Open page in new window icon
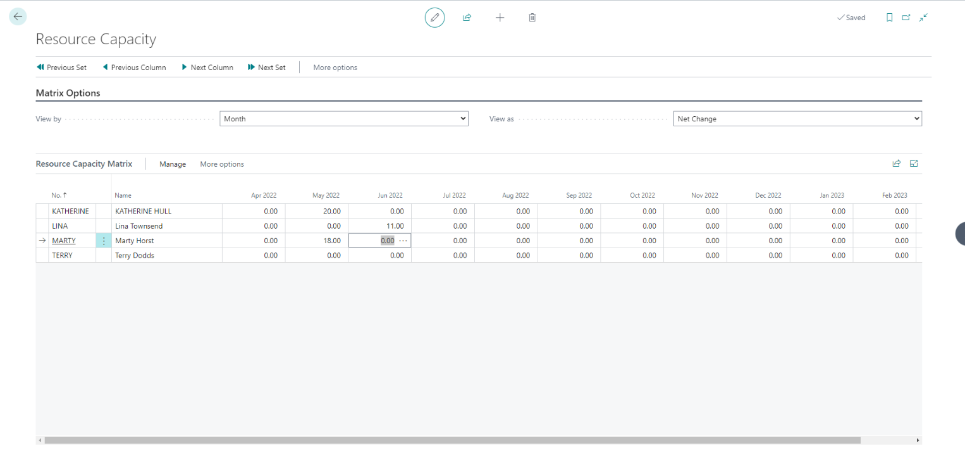The width and height of the screenshot is (965, 461). click(906, 18)
